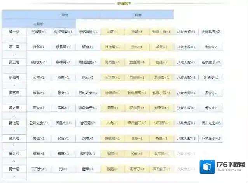
Task: Select the 青蛙瓷器×1 cell
Action: pyautogui.click(x=88, y=62)
